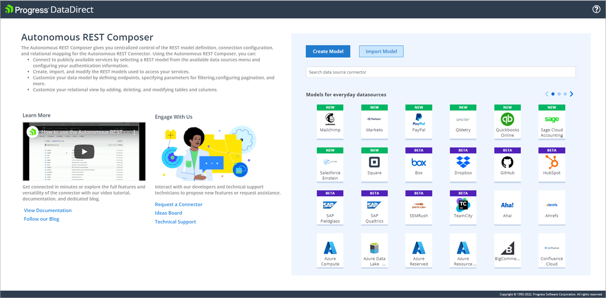The image size is (606, 298).
Task: Click the Progress DataDirect logo
Action: click(x=49, y=9)
